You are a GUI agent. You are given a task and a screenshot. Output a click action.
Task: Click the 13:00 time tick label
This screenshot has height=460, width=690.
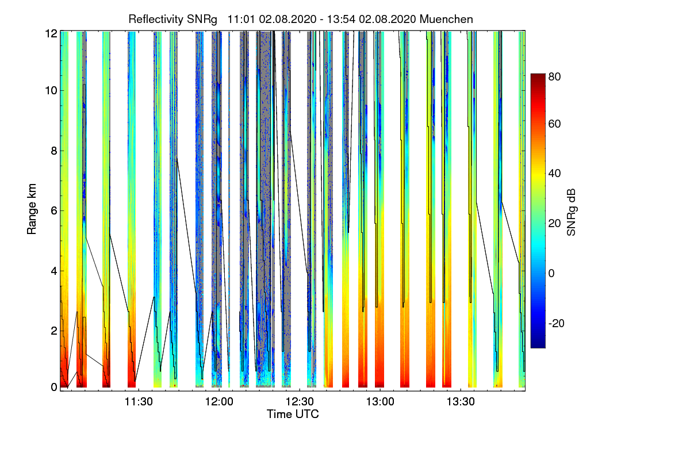380,402
